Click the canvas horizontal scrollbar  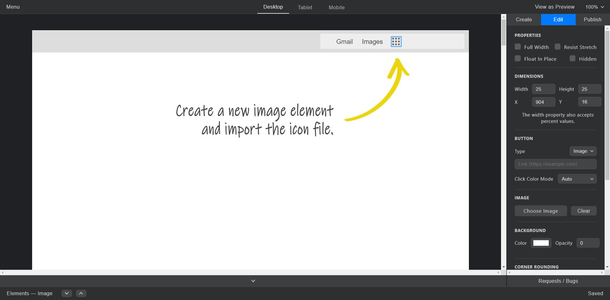[x=250, y=273]
